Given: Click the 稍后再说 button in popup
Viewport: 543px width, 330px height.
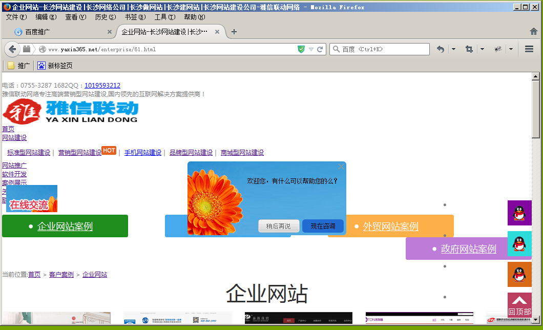Looking at the screenshot, I should click(278, 226).
